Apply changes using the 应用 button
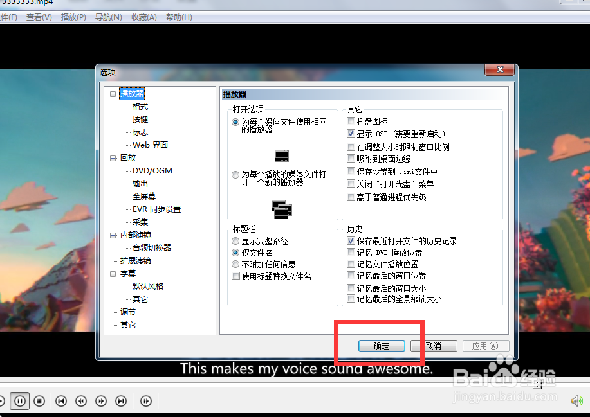This screenshot has width=590, height=417. click(x=486, y=346)
